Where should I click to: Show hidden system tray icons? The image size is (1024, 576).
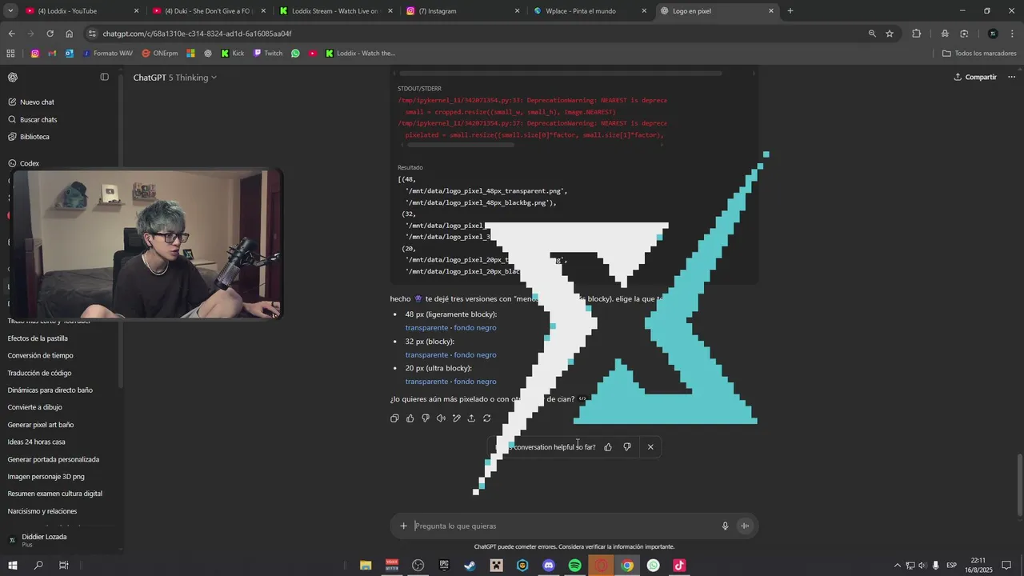click(x=897, y=566)
